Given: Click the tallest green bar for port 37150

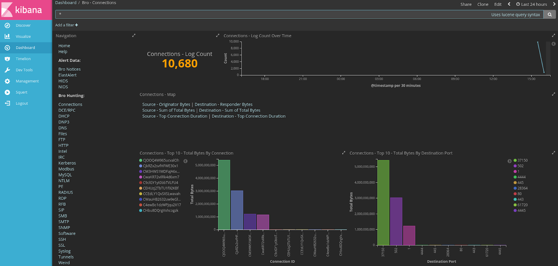Looking at the screenshot, I should [383, 203].
